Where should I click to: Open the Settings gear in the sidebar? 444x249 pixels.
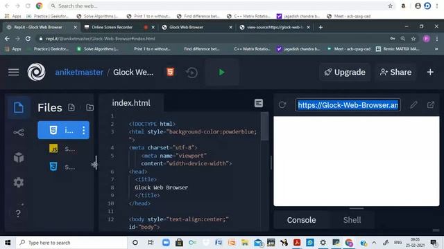click(x=19, y=183)
